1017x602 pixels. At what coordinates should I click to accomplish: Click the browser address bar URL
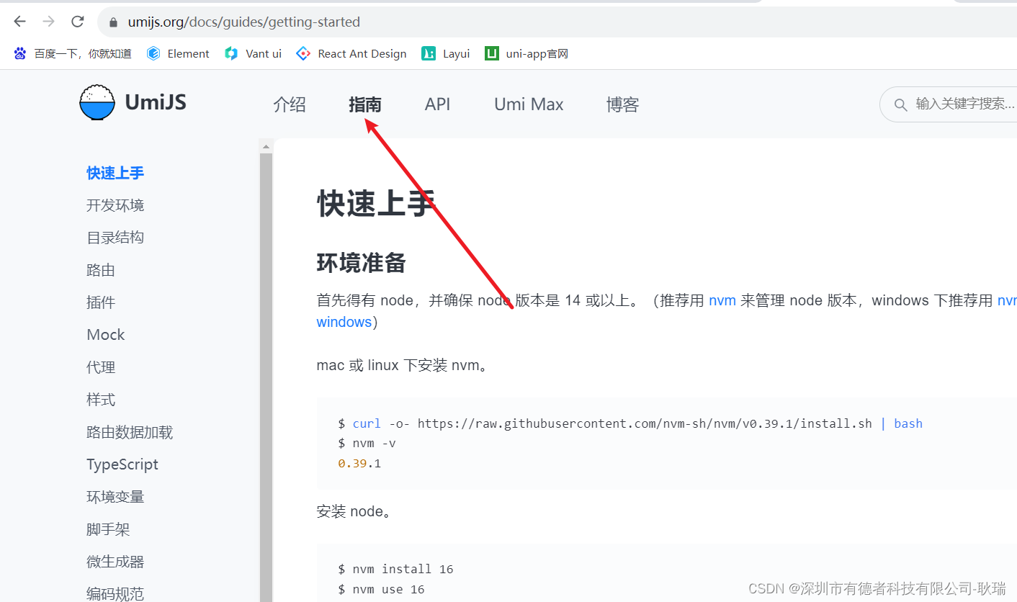coord(244,22)
